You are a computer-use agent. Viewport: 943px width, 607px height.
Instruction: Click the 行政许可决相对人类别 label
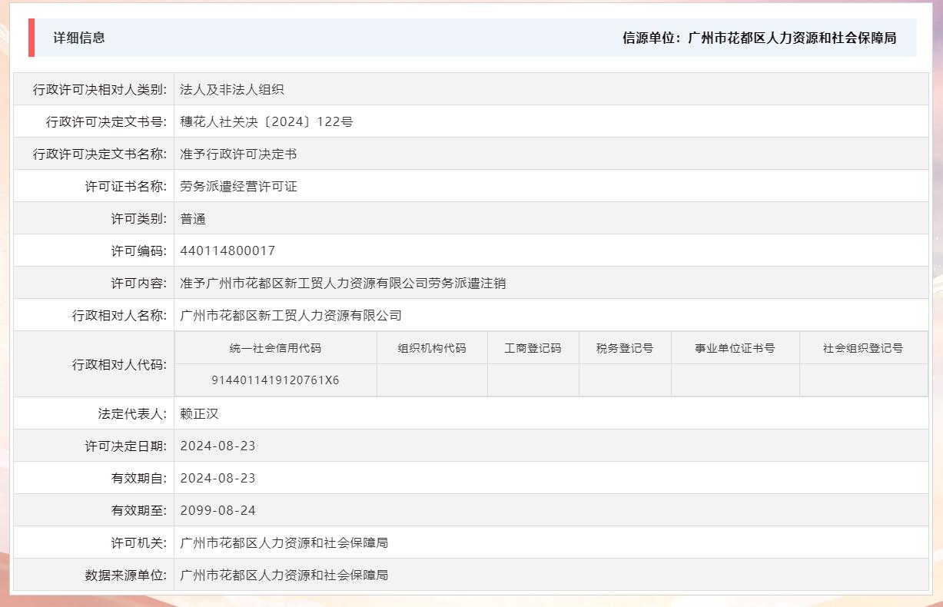[100, 89]
